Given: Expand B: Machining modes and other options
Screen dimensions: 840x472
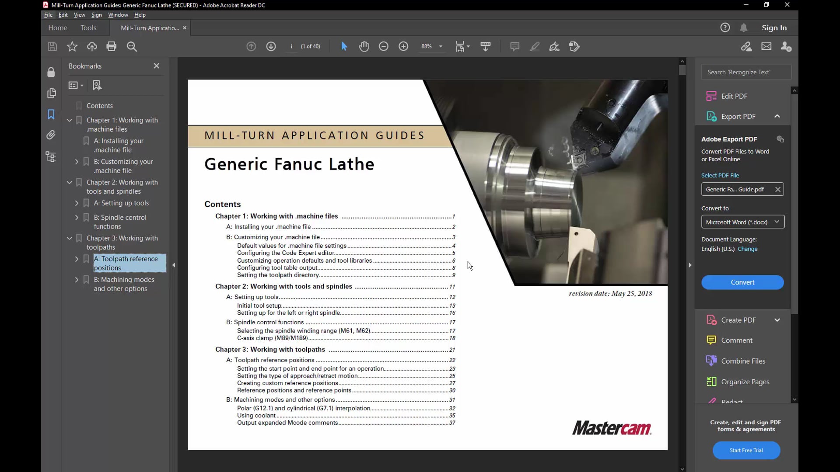Looking at the screenshot, I should click(x=77, y=280).
